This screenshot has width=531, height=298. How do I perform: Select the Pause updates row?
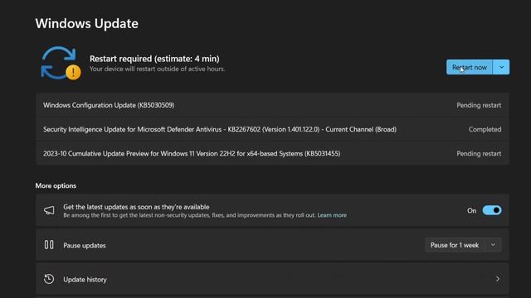pyautogui.click(x=272, y=245)
